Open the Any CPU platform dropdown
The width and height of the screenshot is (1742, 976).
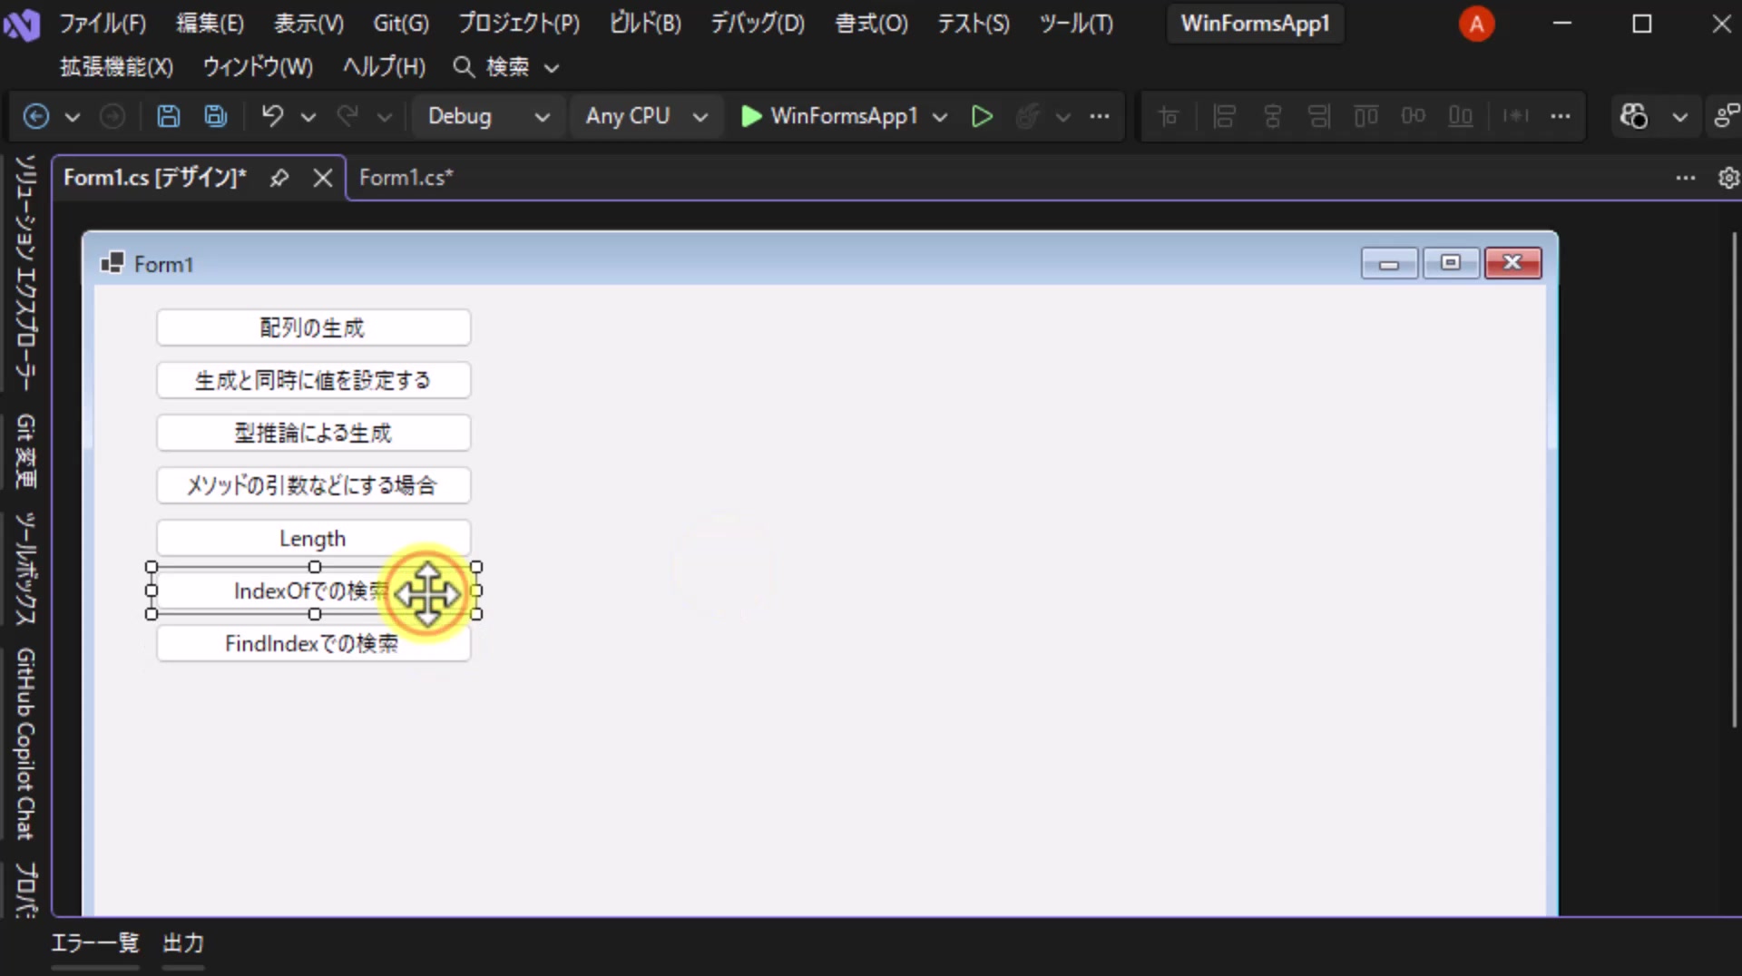646,116
